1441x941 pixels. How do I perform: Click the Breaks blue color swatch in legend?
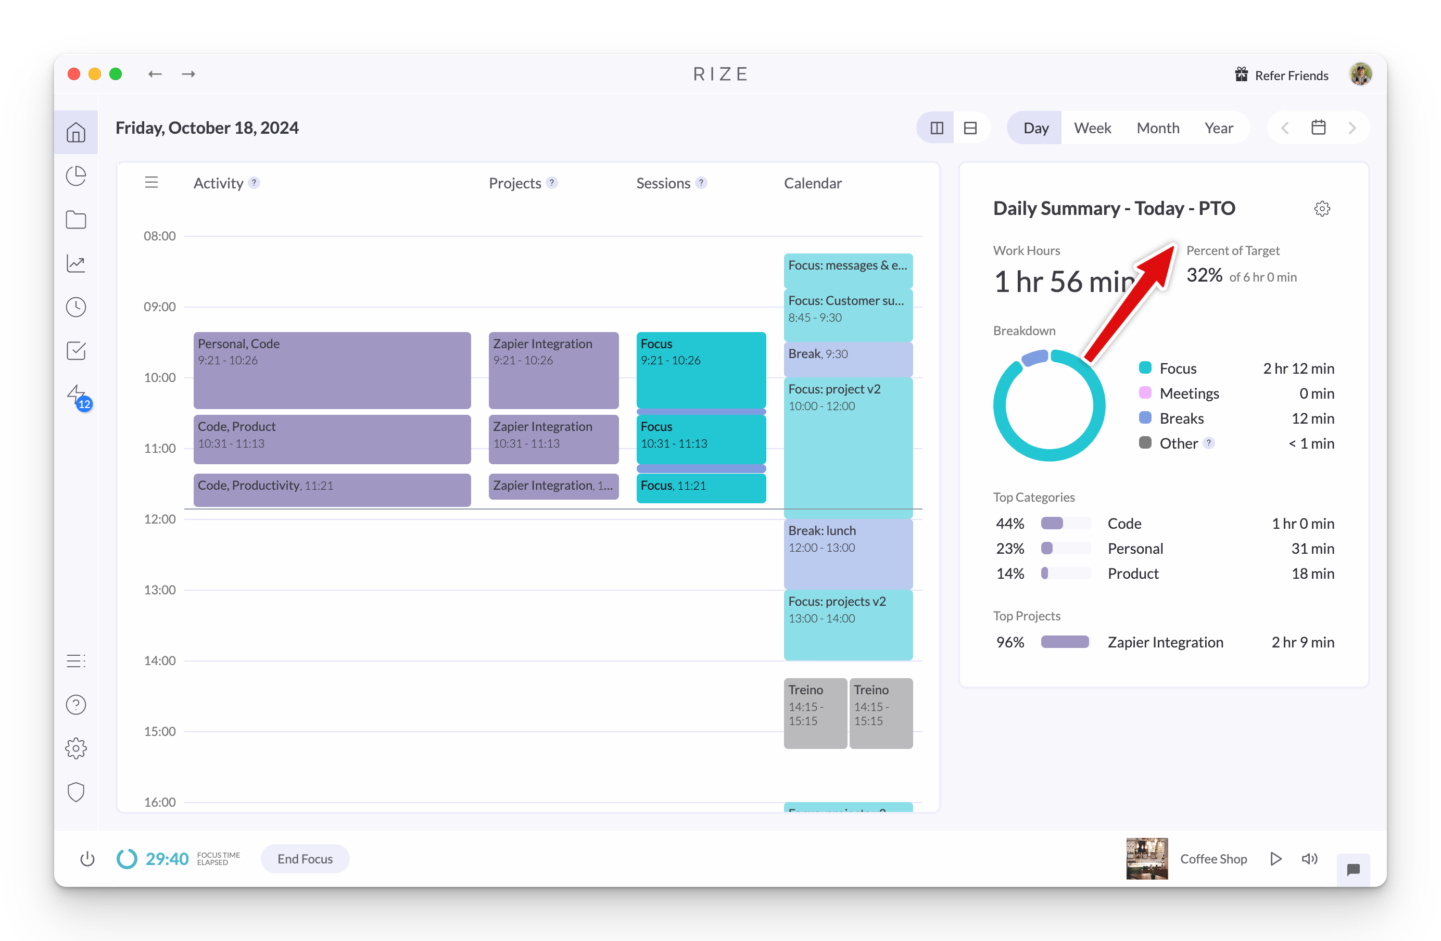1145,417
